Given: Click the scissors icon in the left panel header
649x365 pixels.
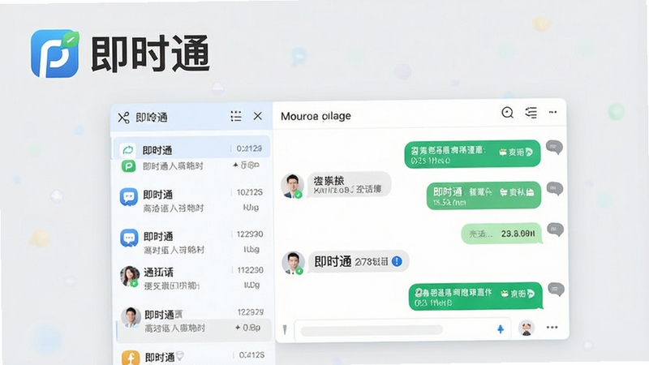Looking at the screenshot, I should point(123,118).
